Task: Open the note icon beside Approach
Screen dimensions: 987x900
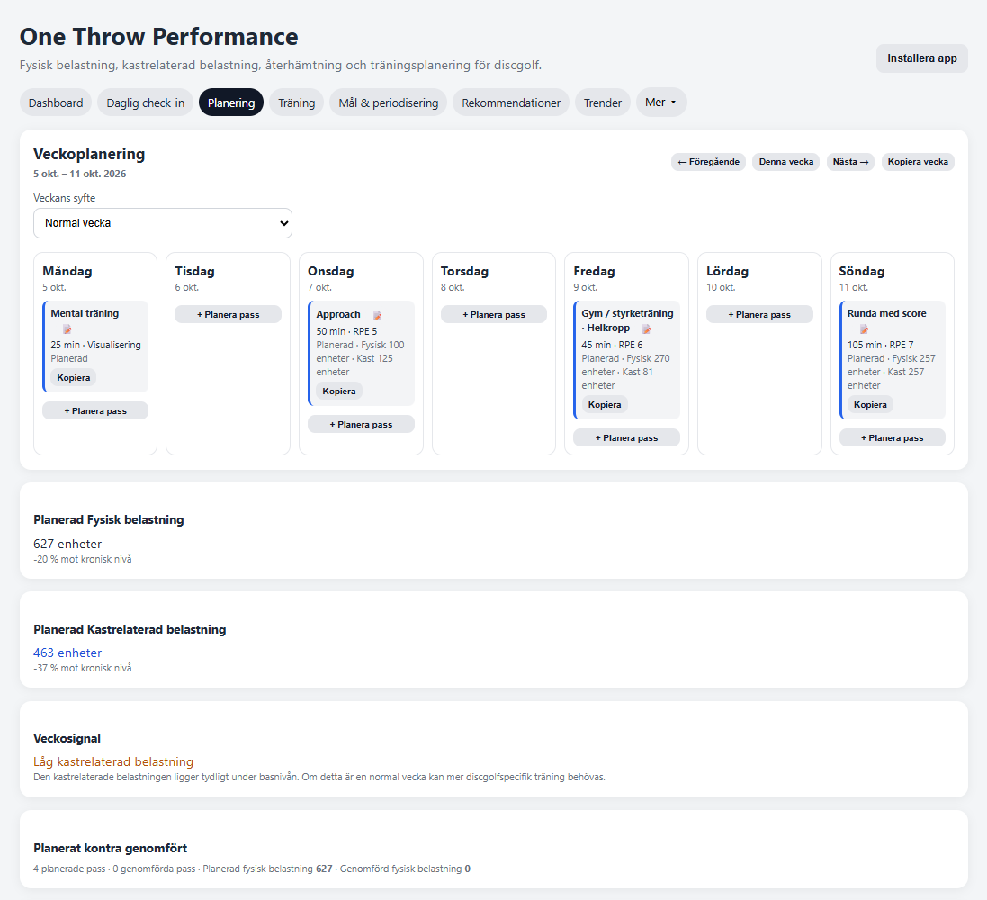Action: [378, 316]
